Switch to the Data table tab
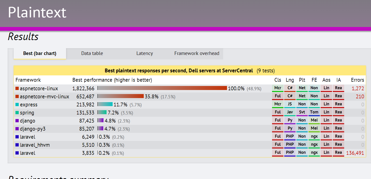The height and width of the screenshot is (179, 371). (92, 53)
